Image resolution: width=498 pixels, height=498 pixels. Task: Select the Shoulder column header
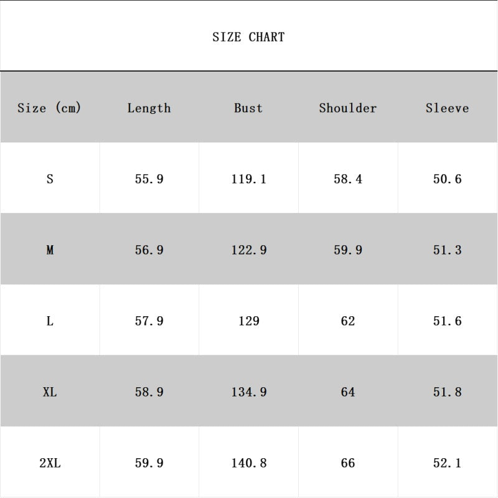coord(348,108)
